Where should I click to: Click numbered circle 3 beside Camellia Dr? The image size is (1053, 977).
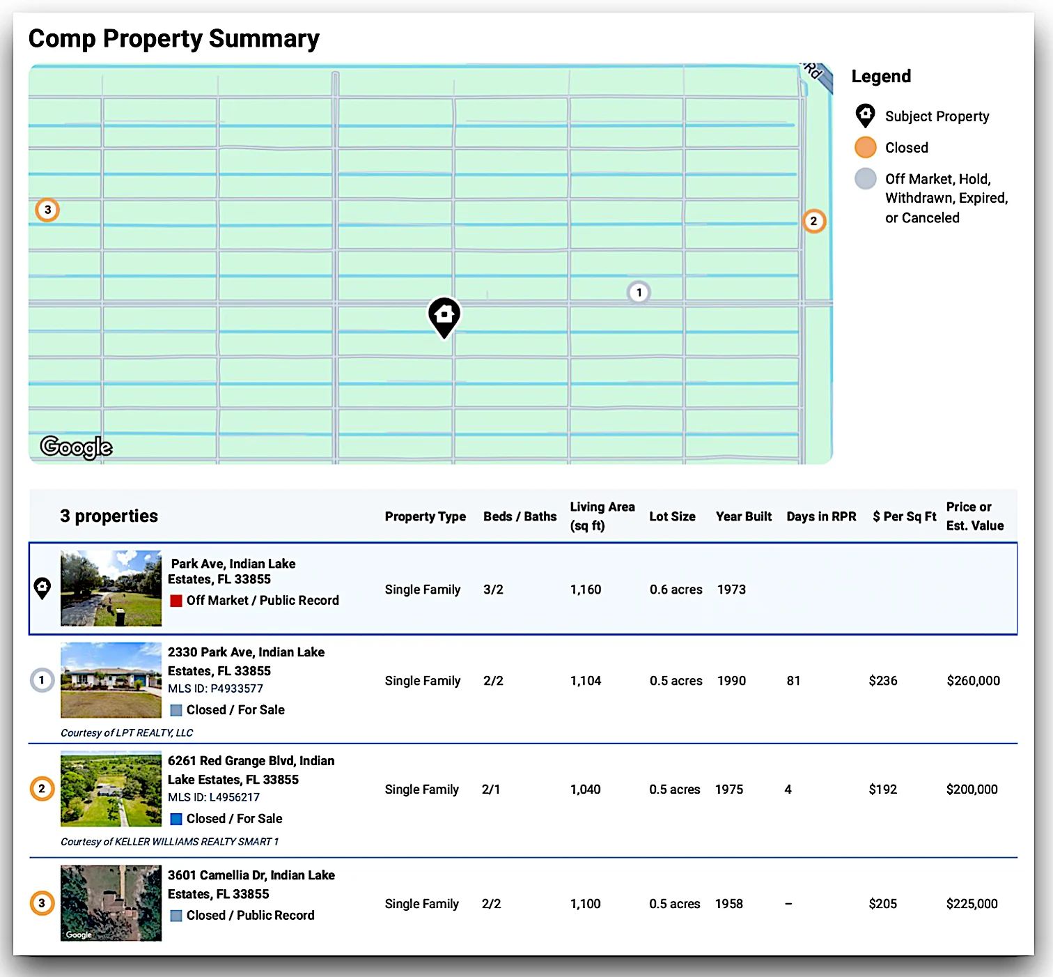tap(42, 903)
